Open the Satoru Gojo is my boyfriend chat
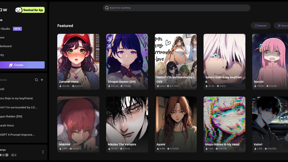This screenshot has width=288, height=162. point(17,98)
